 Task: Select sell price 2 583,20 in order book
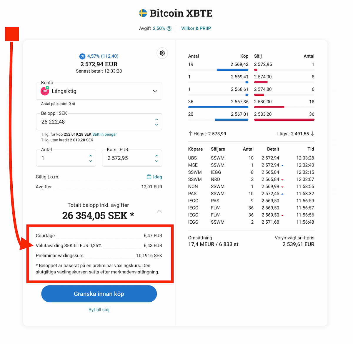coord(263,114)
